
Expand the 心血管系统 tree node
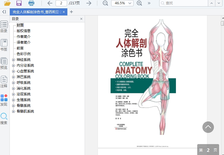[x=13, y=71]
